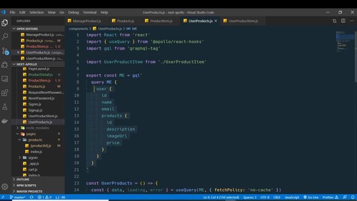This screenshot has height=201, width=357.
Task: Click the code minimap on the right
Action: pos(345,41)
